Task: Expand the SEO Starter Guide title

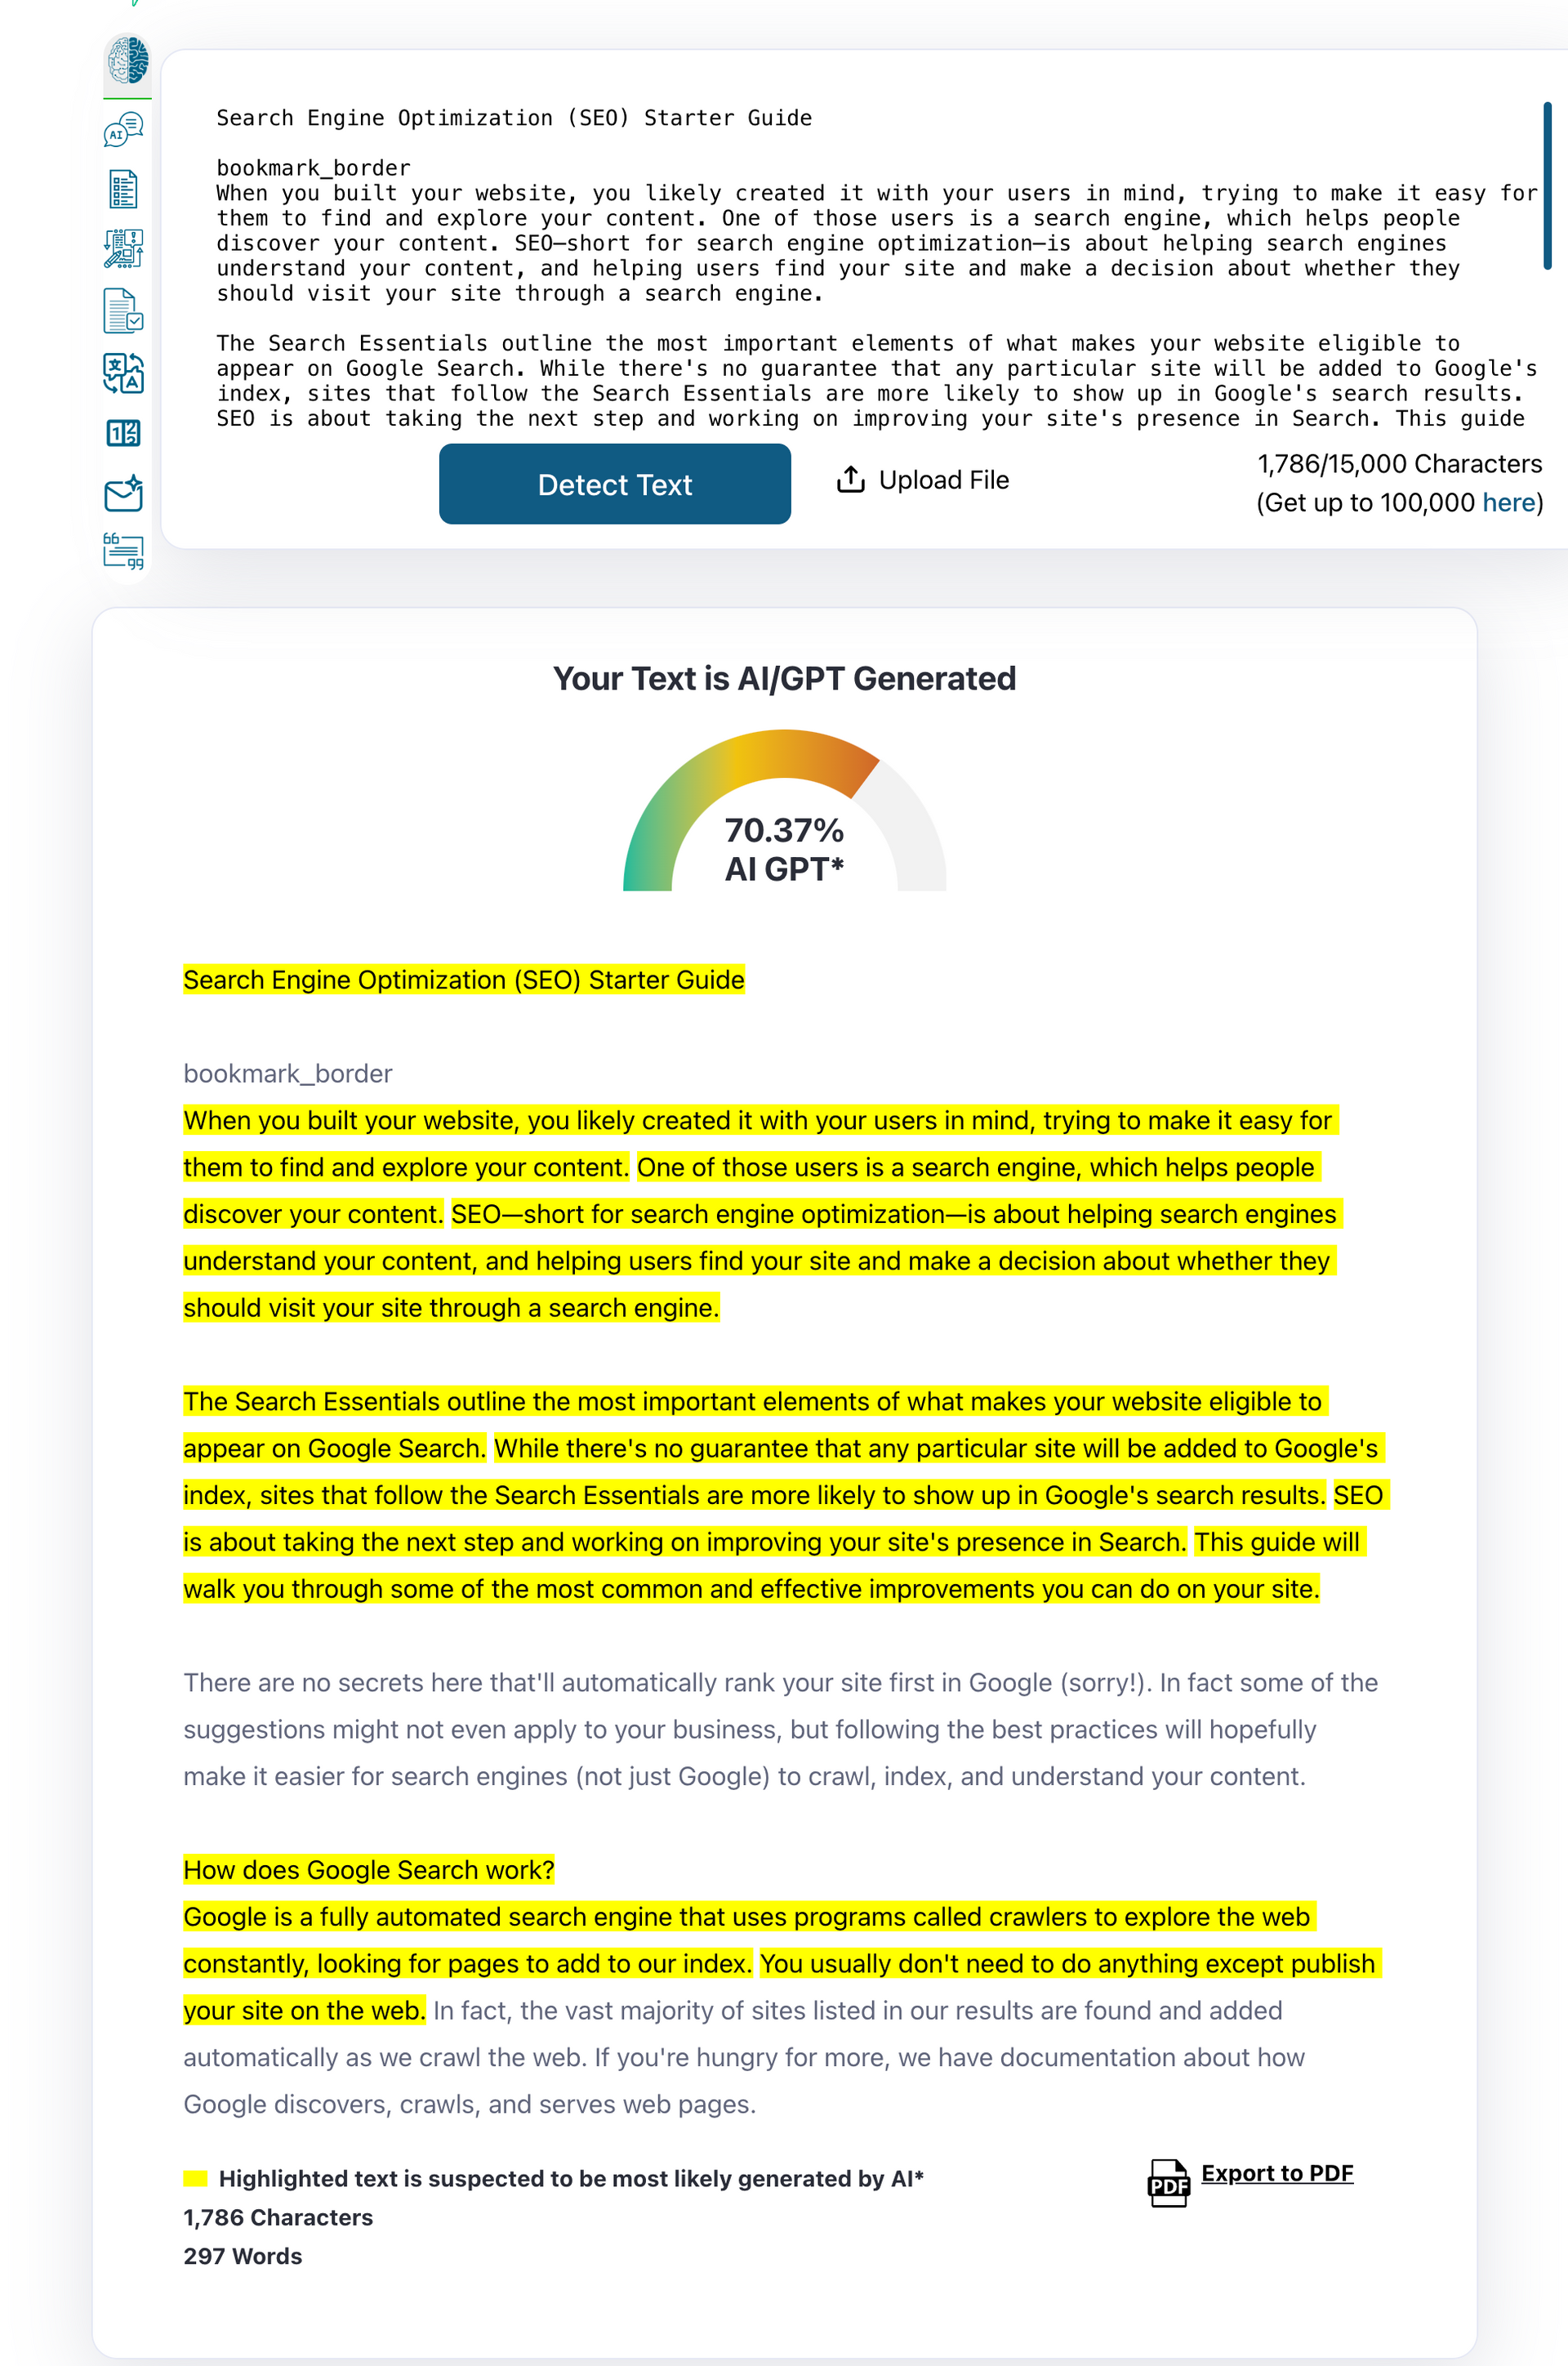Action: 464,980
